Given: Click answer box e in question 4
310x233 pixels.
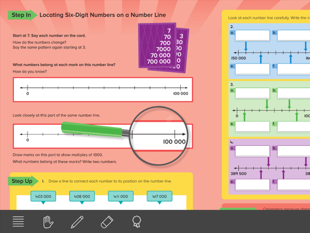Looking at the screenshot, I should [253, 185].
